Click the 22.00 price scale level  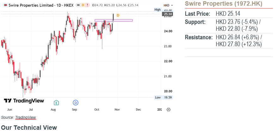(x=168, y=61)
